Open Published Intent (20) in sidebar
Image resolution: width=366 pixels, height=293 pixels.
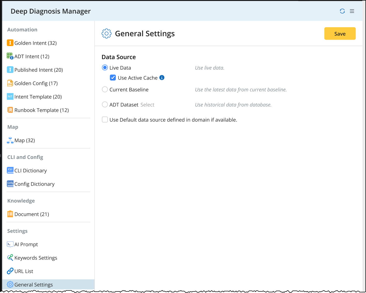(x=39, y=70)
